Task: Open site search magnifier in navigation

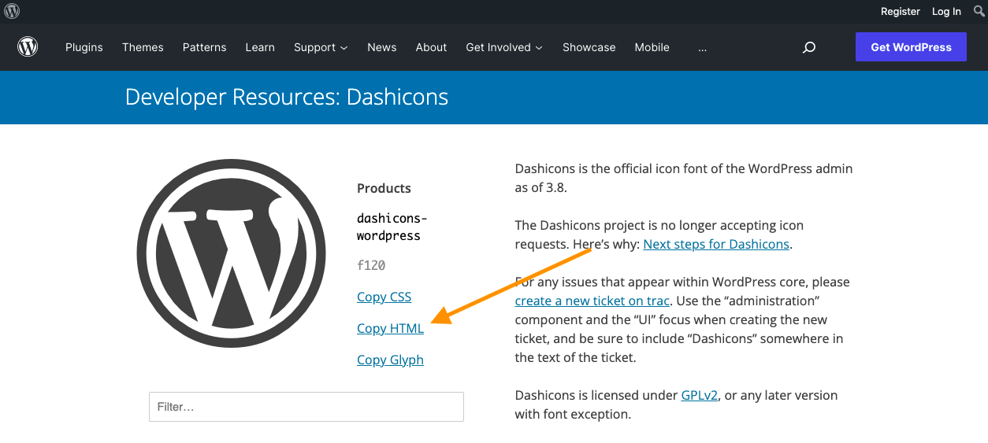Action: tap(808, 47)
